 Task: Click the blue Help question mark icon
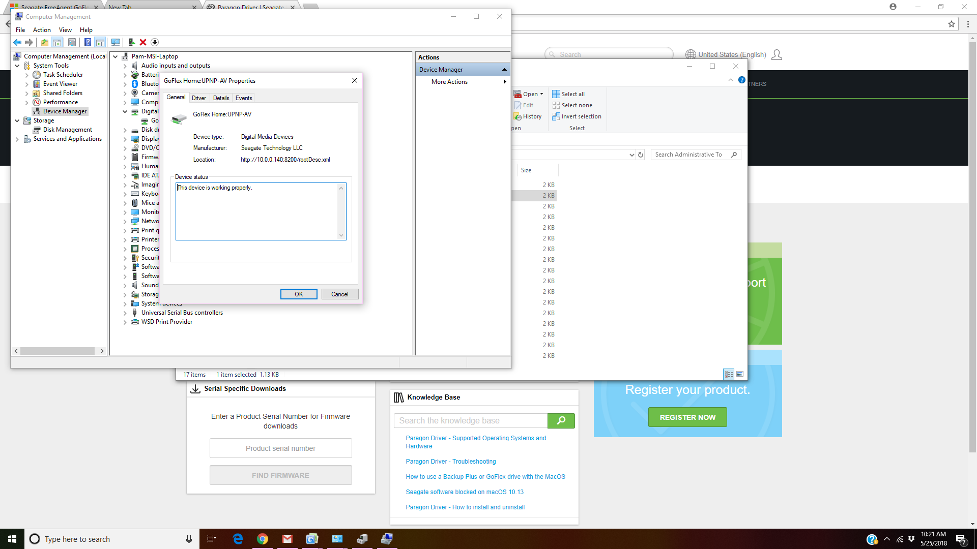point(88,43)
